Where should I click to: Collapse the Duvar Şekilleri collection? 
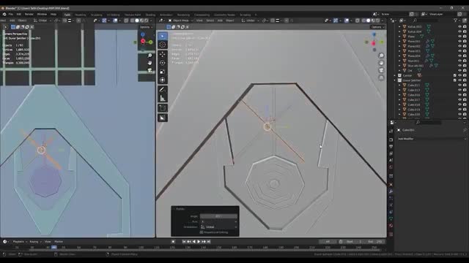pyautogui.click(x=395, y=80)
